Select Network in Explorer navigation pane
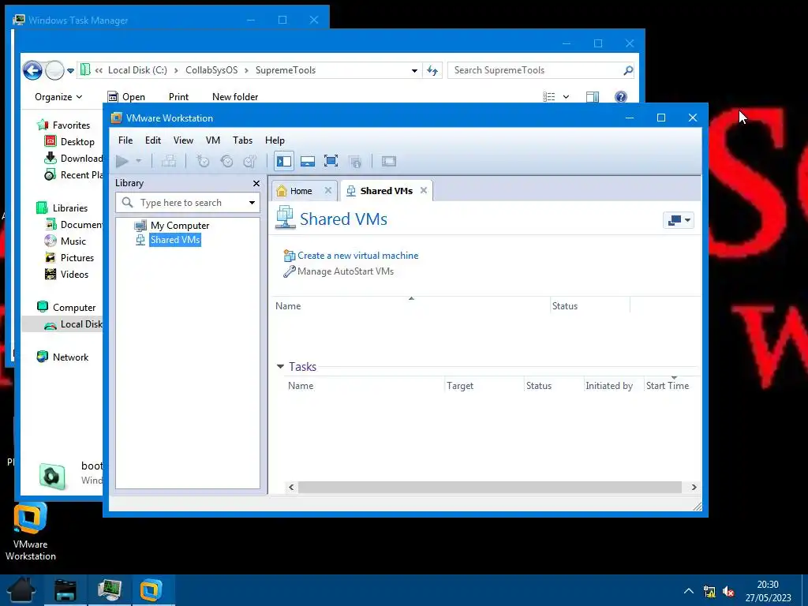Viewport: 808px width, 606px height. pyautogui.click(x=62, y=357)
